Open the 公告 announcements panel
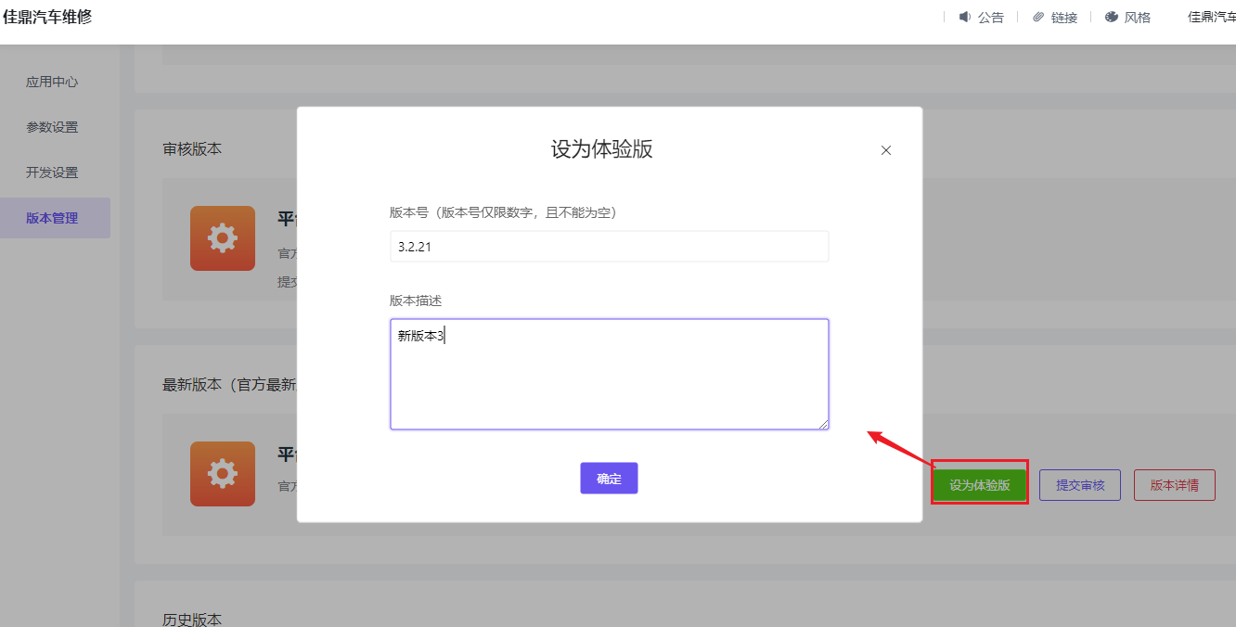 point(989,17)
